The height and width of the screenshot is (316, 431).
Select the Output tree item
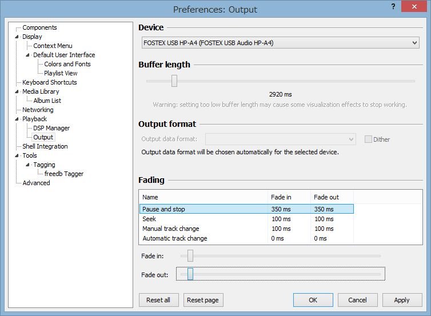click(43, 137)
